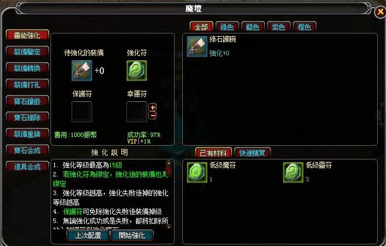Go to the 裝備重鑄 section
The height and width of the screenshot is (246, 386).
[27, 134]
